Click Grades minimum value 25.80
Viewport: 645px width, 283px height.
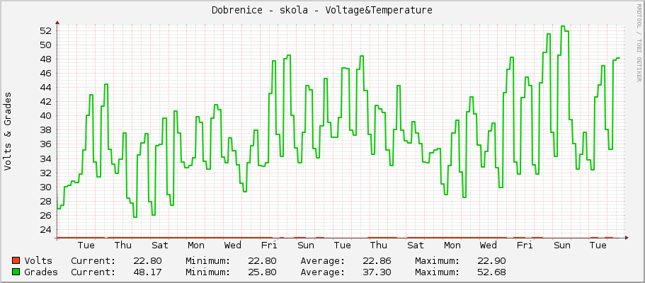(x=262, y=272)
